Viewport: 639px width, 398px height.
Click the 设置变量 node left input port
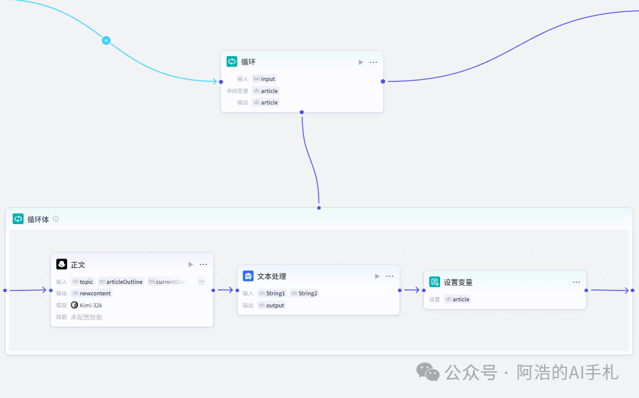424,290
